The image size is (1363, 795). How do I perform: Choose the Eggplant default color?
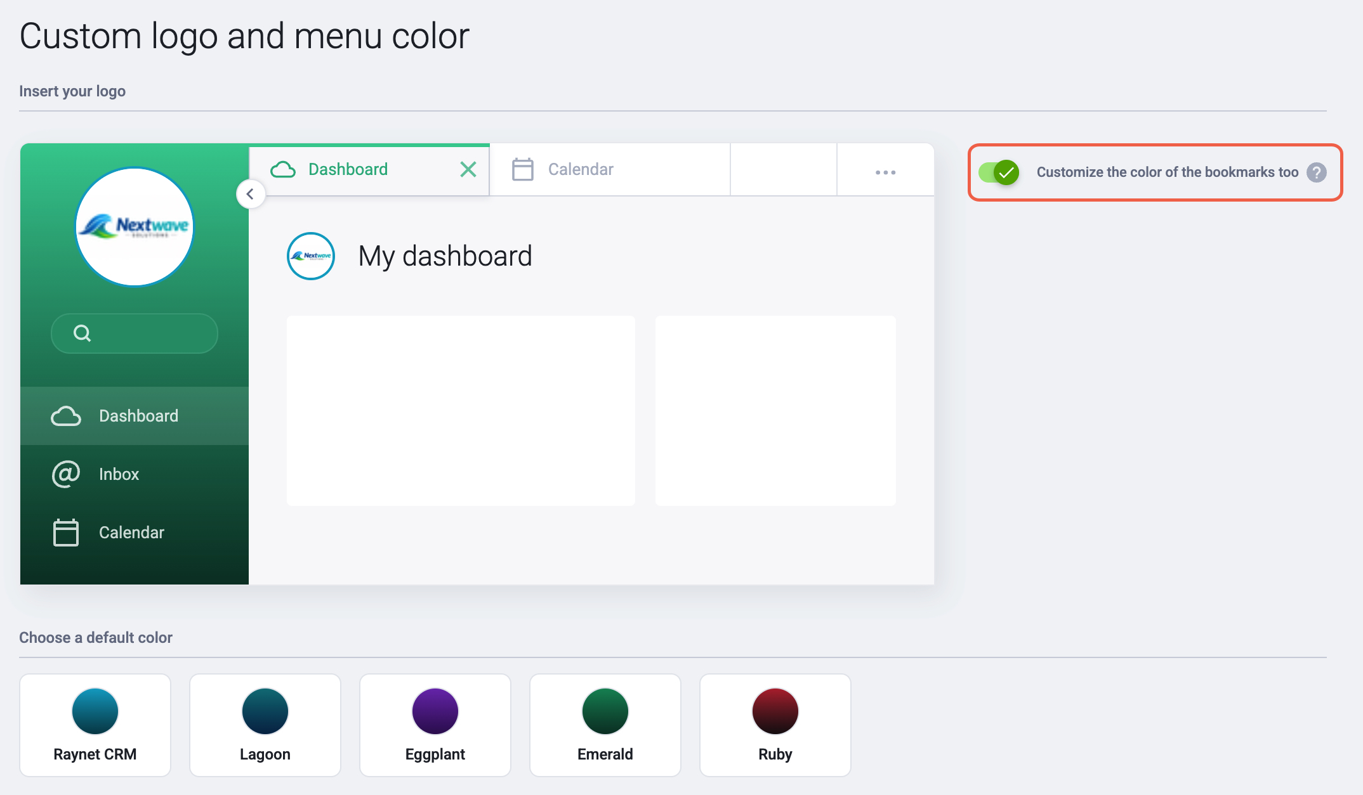[435, 725]
